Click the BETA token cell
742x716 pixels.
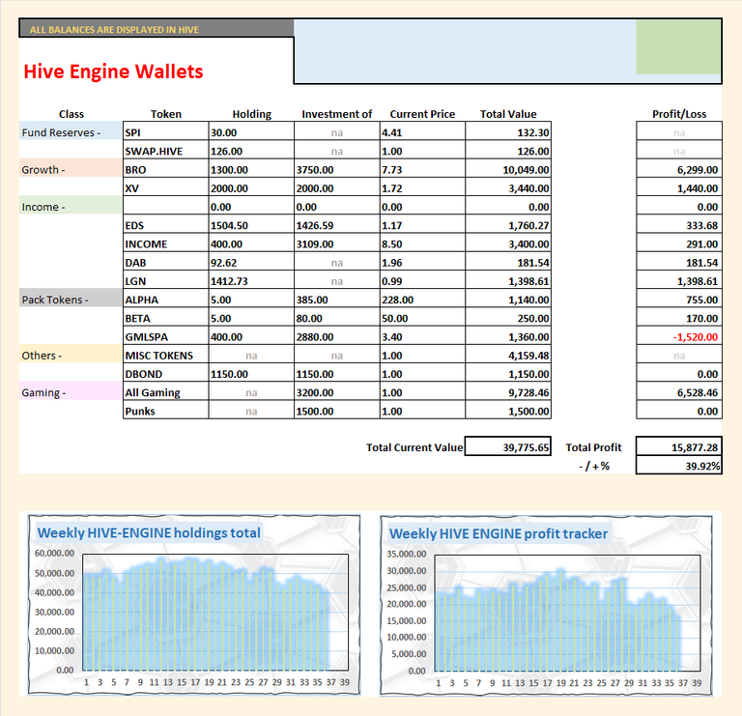(x=165, y=318)
